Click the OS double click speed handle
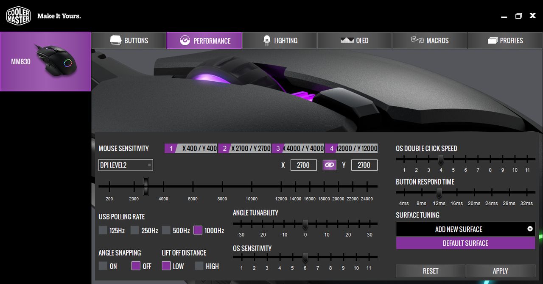The width and height of the screenshot is (543, 284). point(441,160)
